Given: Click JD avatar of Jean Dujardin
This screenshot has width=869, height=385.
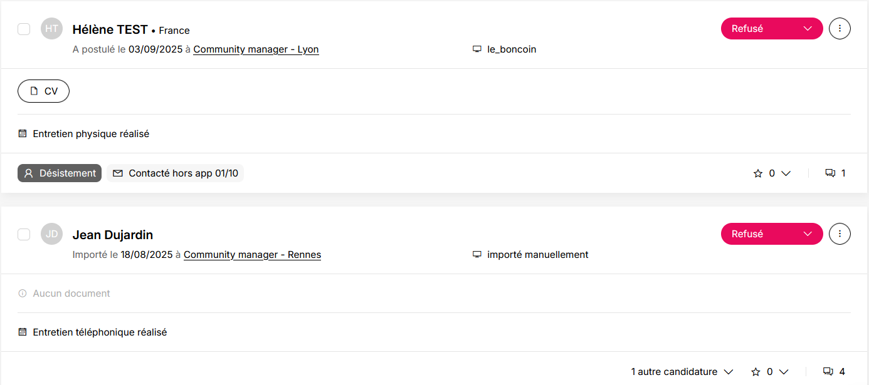Looking at the screenshot, I should pos(52,234).
